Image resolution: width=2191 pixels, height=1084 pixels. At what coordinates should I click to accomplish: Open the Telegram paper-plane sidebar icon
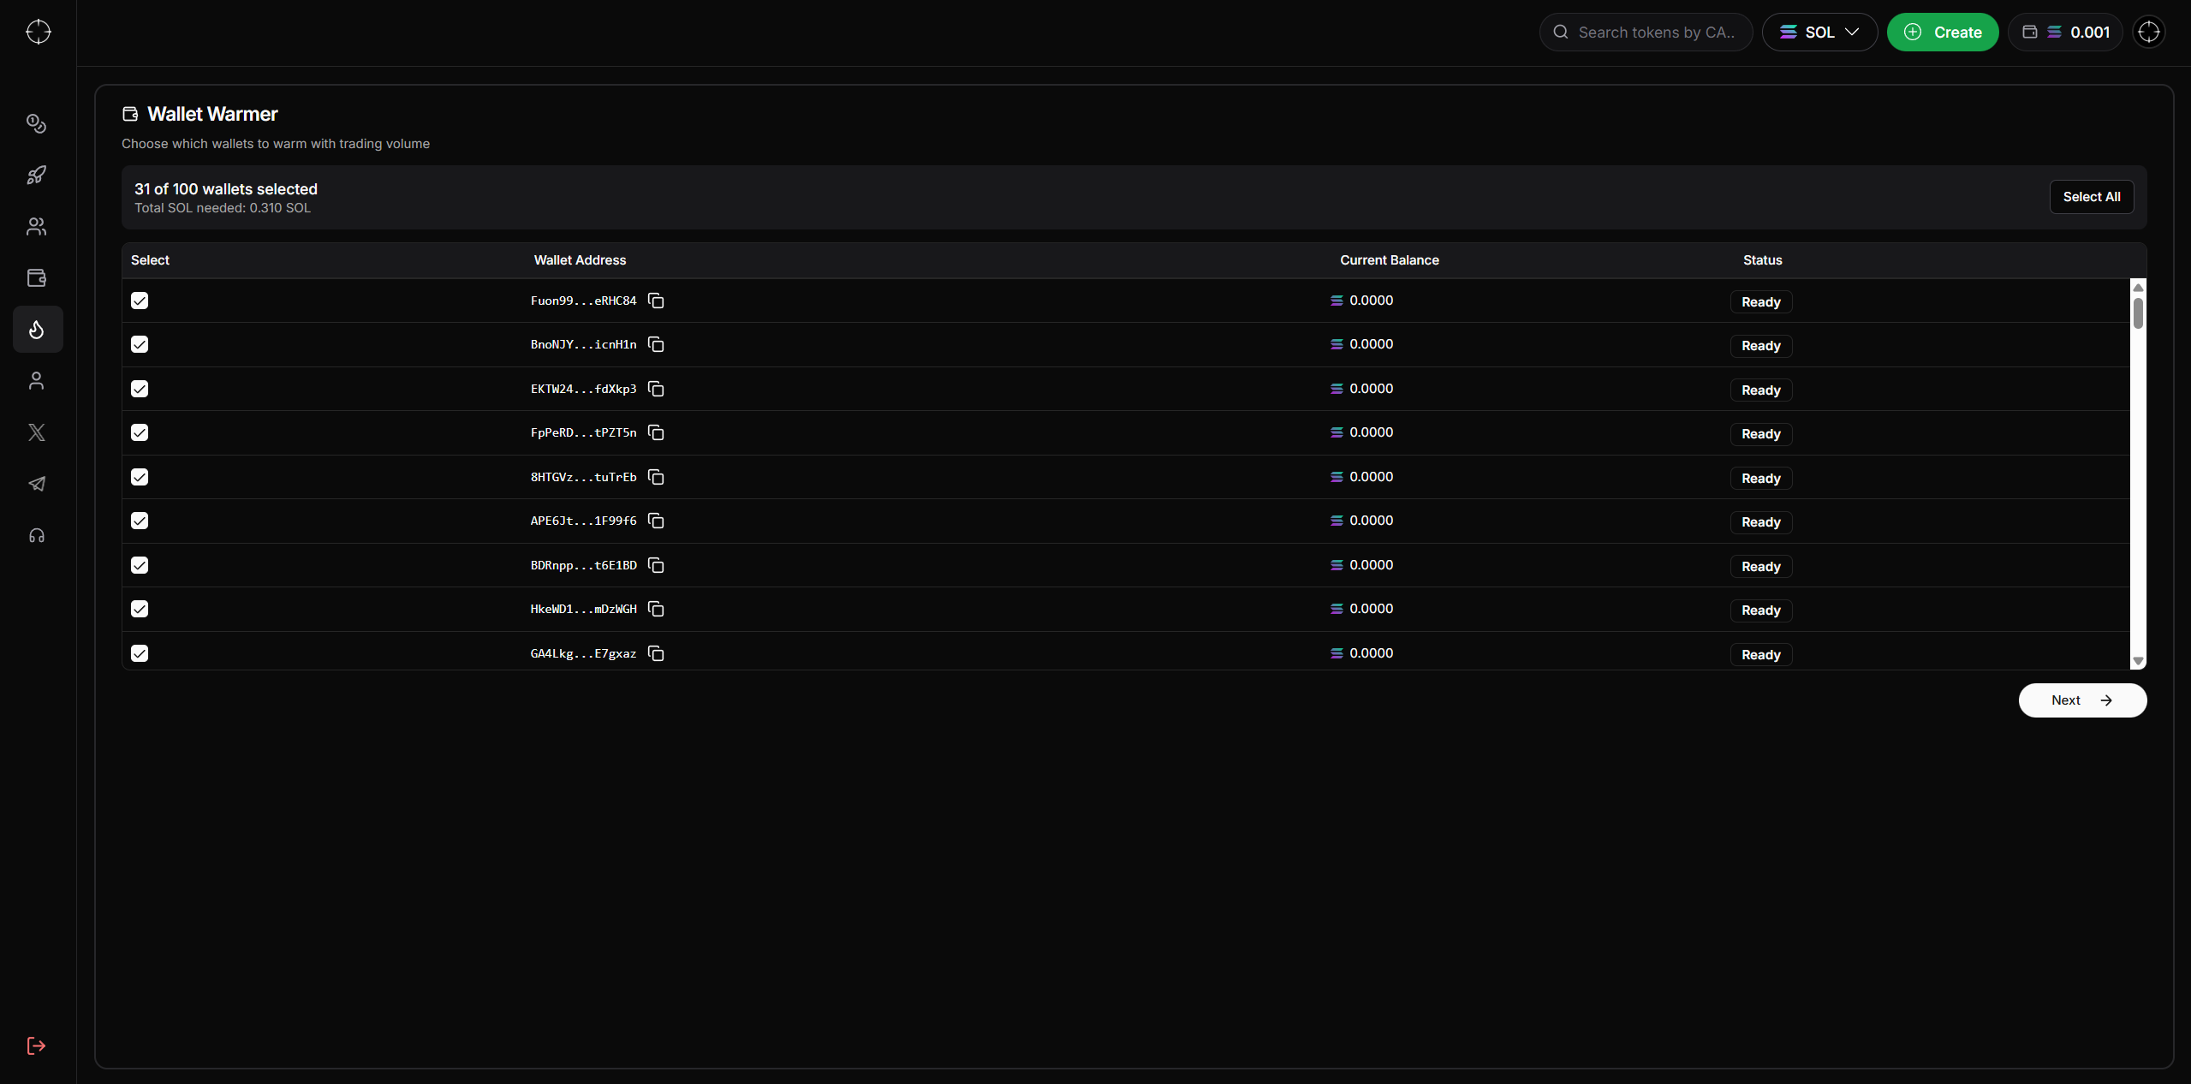[37, 484]
